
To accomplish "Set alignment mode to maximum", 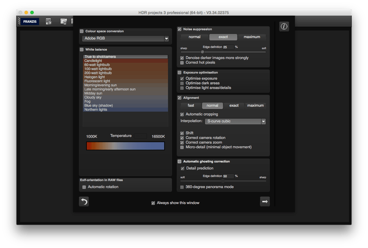I will point(255,105).
